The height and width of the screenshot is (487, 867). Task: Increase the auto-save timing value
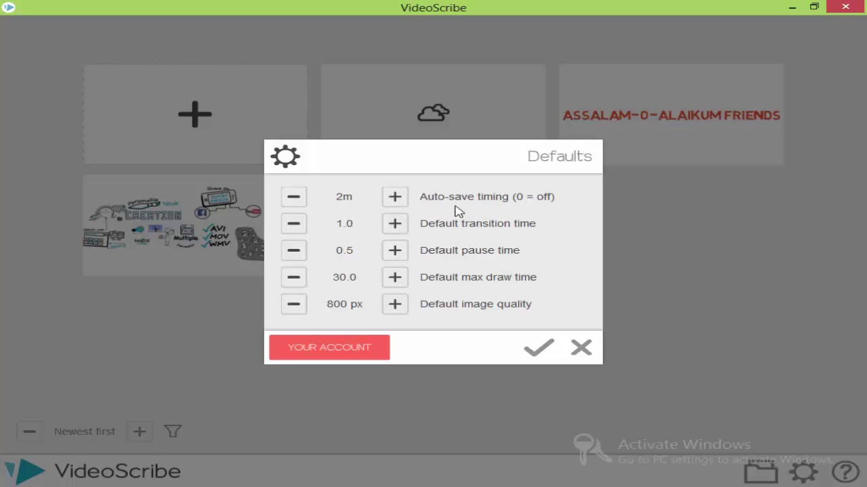tap(395, 197)
